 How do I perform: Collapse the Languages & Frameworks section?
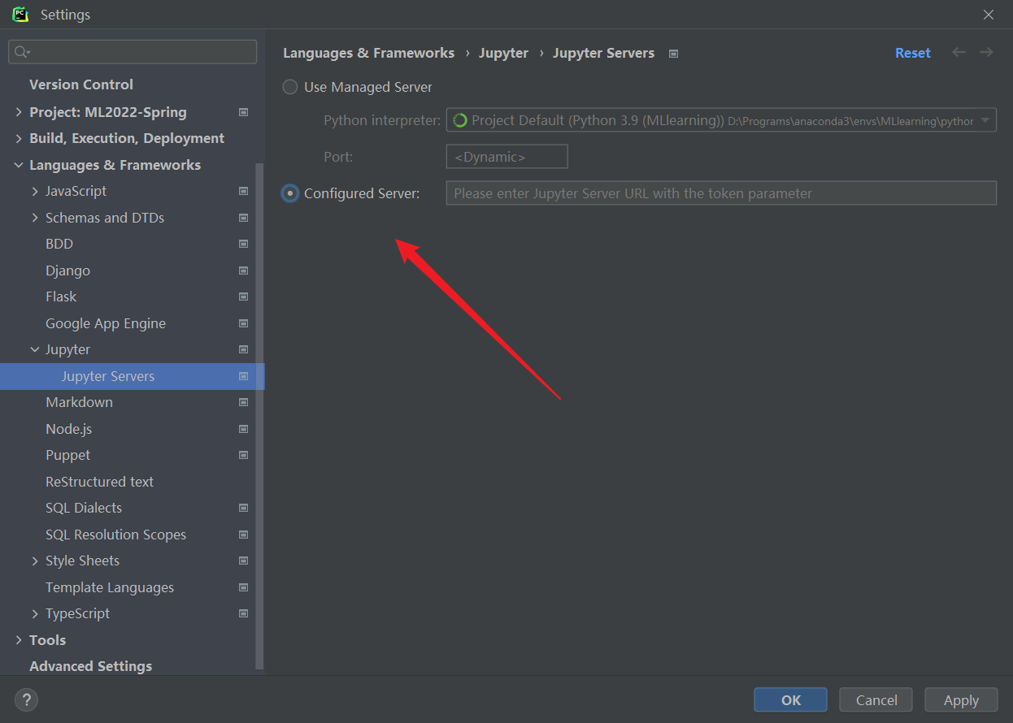(19, 165)
